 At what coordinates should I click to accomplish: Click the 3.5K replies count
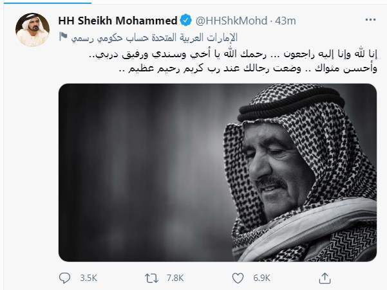click(x=89, y=278)
